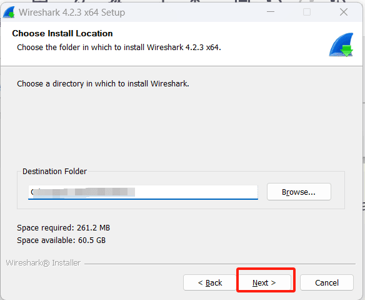Click the Wireshark® Installer branding label
Viewport: 365px width, 300px height.
[43, 263]
